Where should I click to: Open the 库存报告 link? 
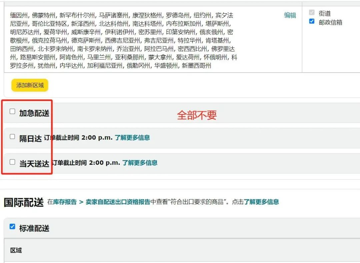click(x=65, y=202)
